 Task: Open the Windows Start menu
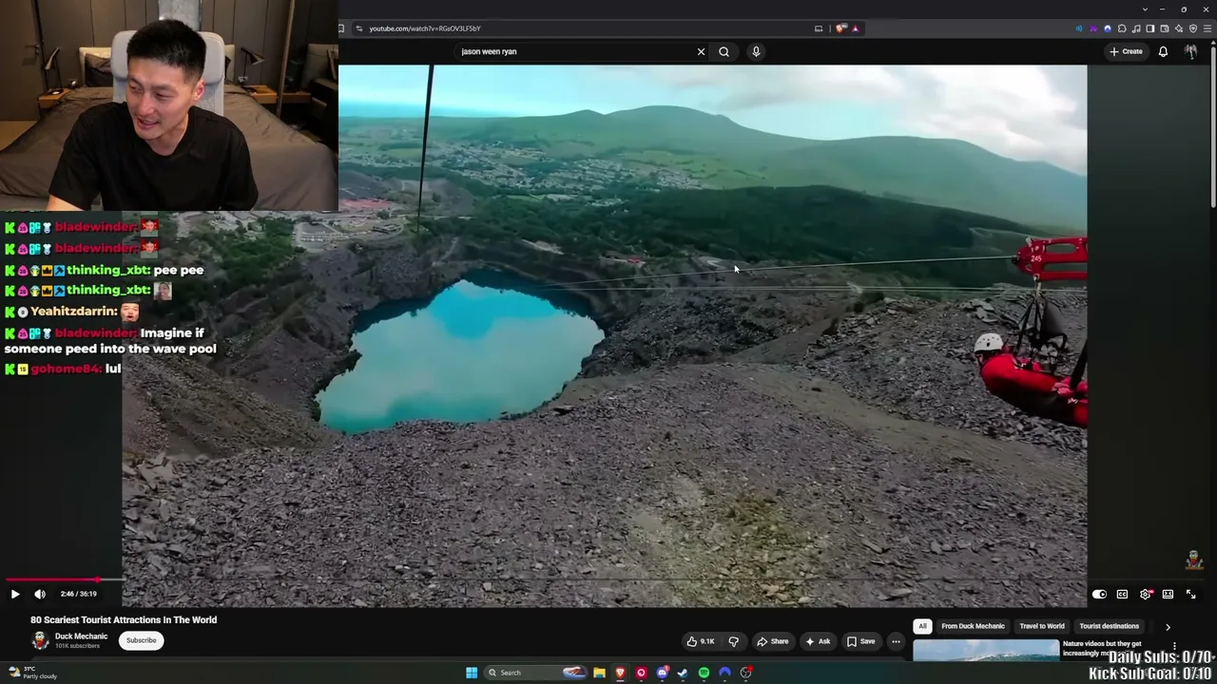click(472, 673)
